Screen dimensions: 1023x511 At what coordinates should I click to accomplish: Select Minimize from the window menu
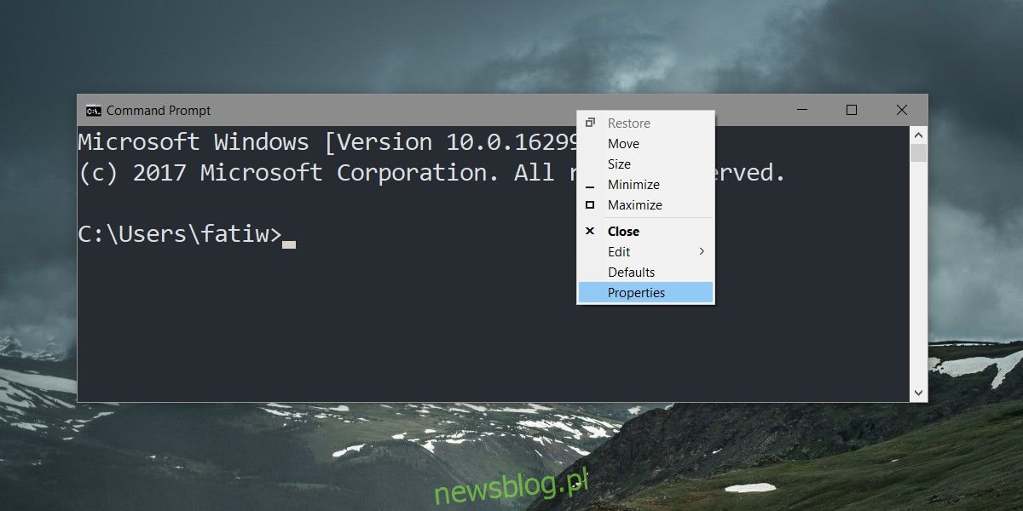pos(633,184)
